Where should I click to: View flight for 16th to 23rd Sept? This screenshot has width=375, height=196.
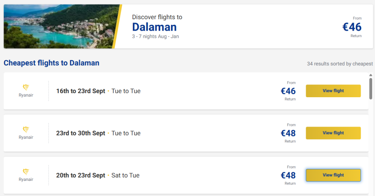(x=333, y=91)
